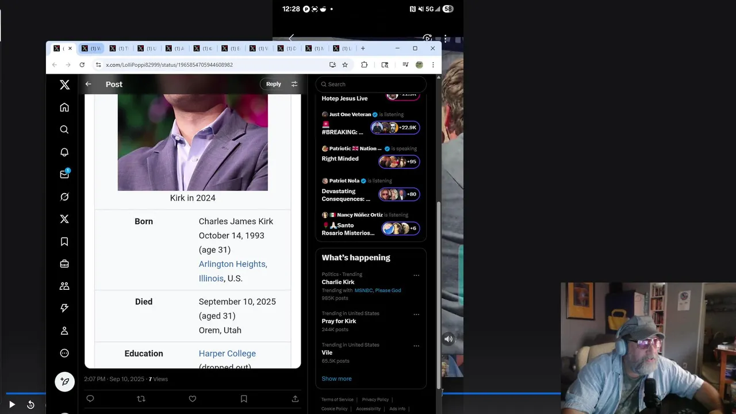736x414 pixels.
Task: Open Privacy Policy footer link
Action: [x=375, y=400]
